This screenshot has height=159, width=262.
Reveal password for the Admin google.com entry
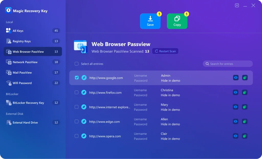click(236, 78)
